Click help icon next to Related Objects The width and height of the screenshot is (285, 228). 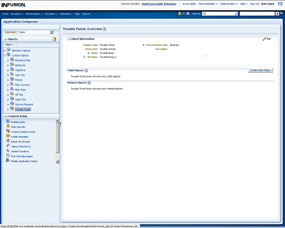point(89,83)
